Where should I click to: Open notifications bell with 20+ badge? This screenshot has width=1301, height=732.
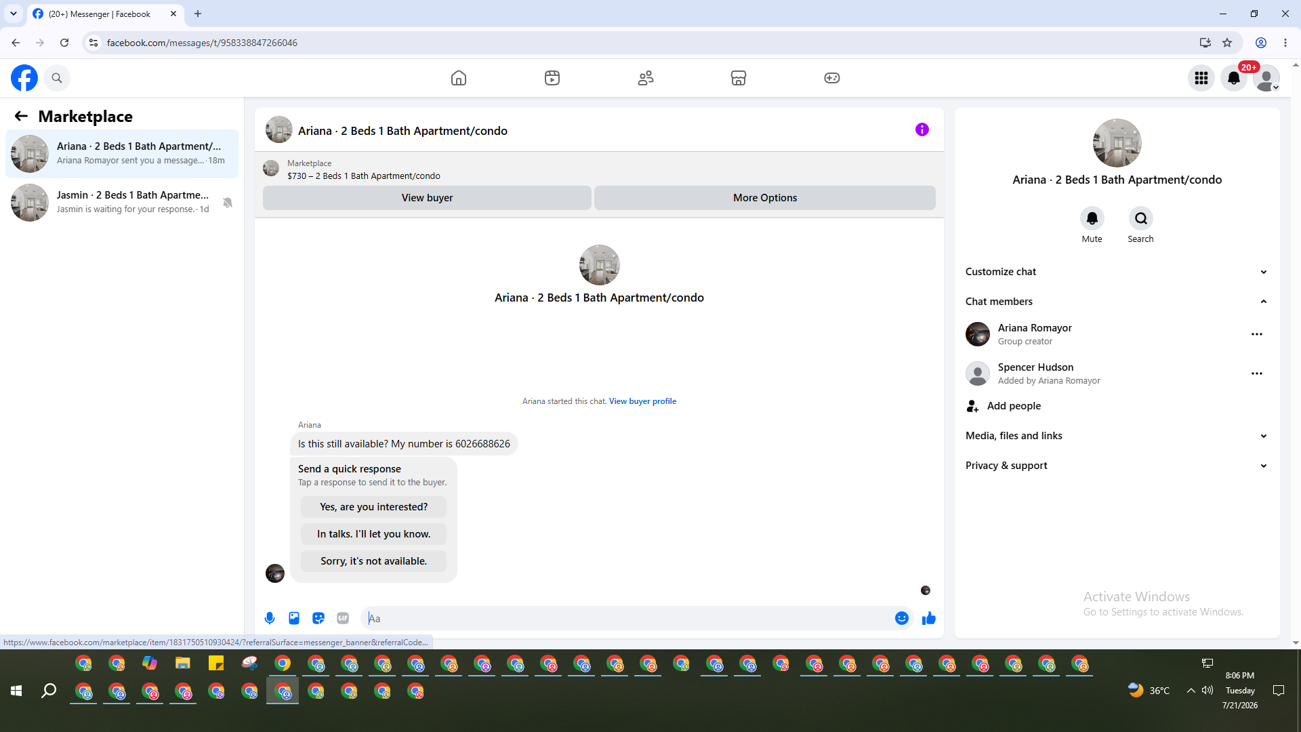click(1234, 78)
